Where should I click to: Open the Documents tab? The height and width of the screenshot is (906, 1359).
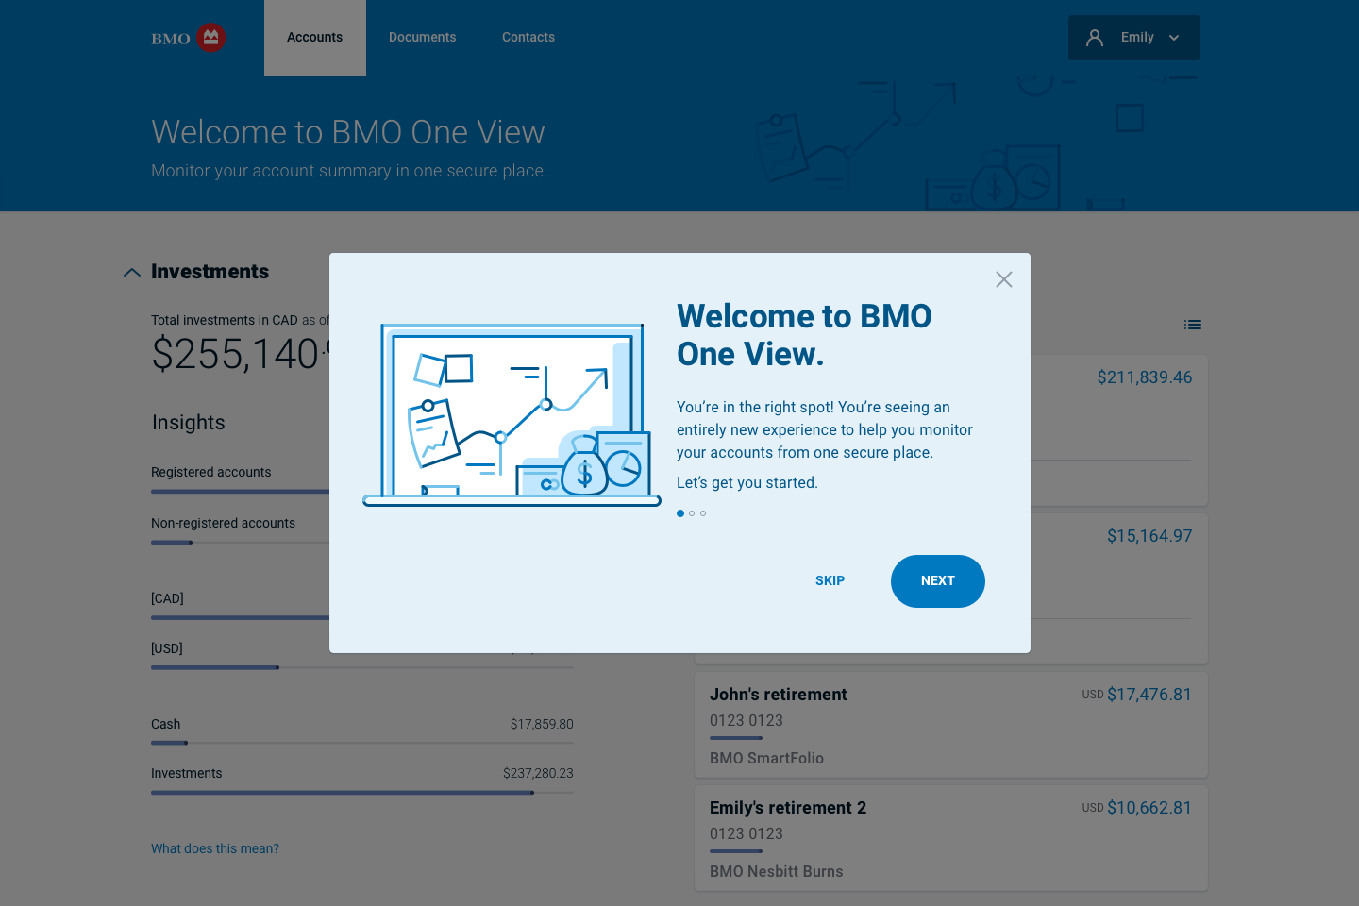423,38
